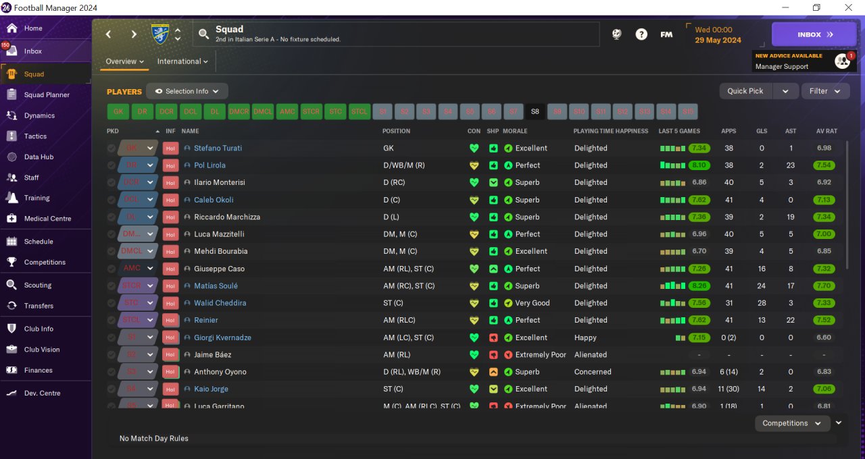
Task: Toggle the pick circle for Ilario Monterisi
Action: (x=112, y=183)
